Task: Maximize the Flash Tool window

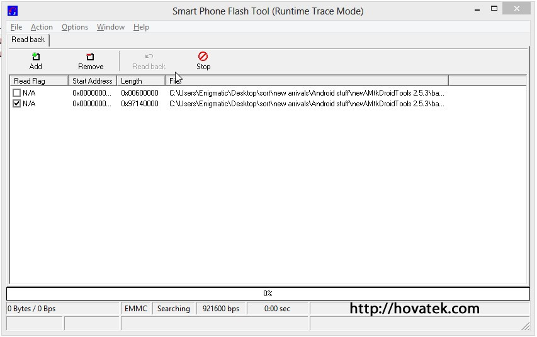Action: point(494,9)
